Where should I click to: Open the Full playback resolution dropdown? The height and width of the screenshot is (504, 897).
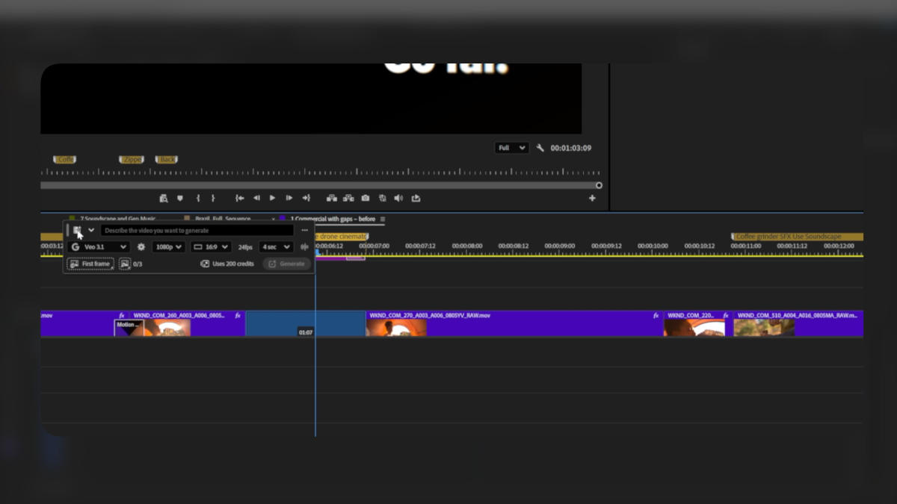pos(511,148)
